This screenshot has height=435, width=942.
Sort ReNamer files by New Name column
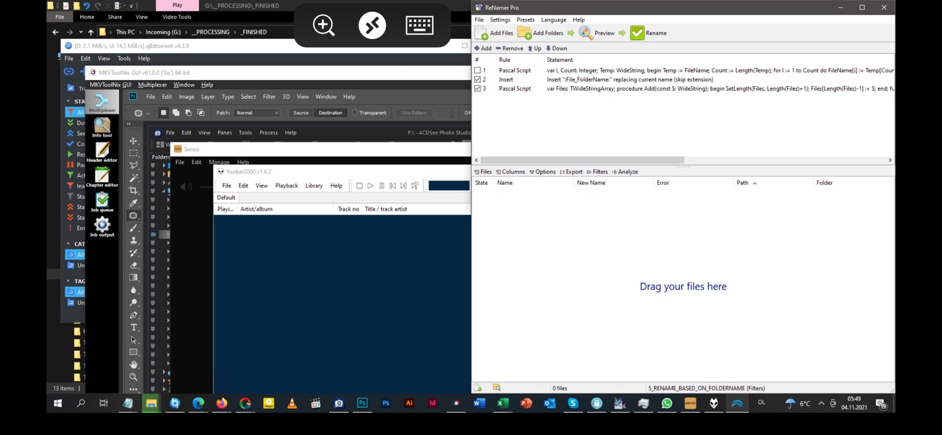[x=614, y=183]
